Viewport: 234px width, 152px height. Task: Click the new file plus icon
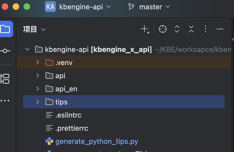pyautogui.click(x=144, y=29)
